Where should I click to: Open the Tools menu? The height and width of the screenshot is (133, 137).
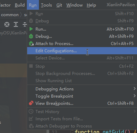click(x=46, y=5)
